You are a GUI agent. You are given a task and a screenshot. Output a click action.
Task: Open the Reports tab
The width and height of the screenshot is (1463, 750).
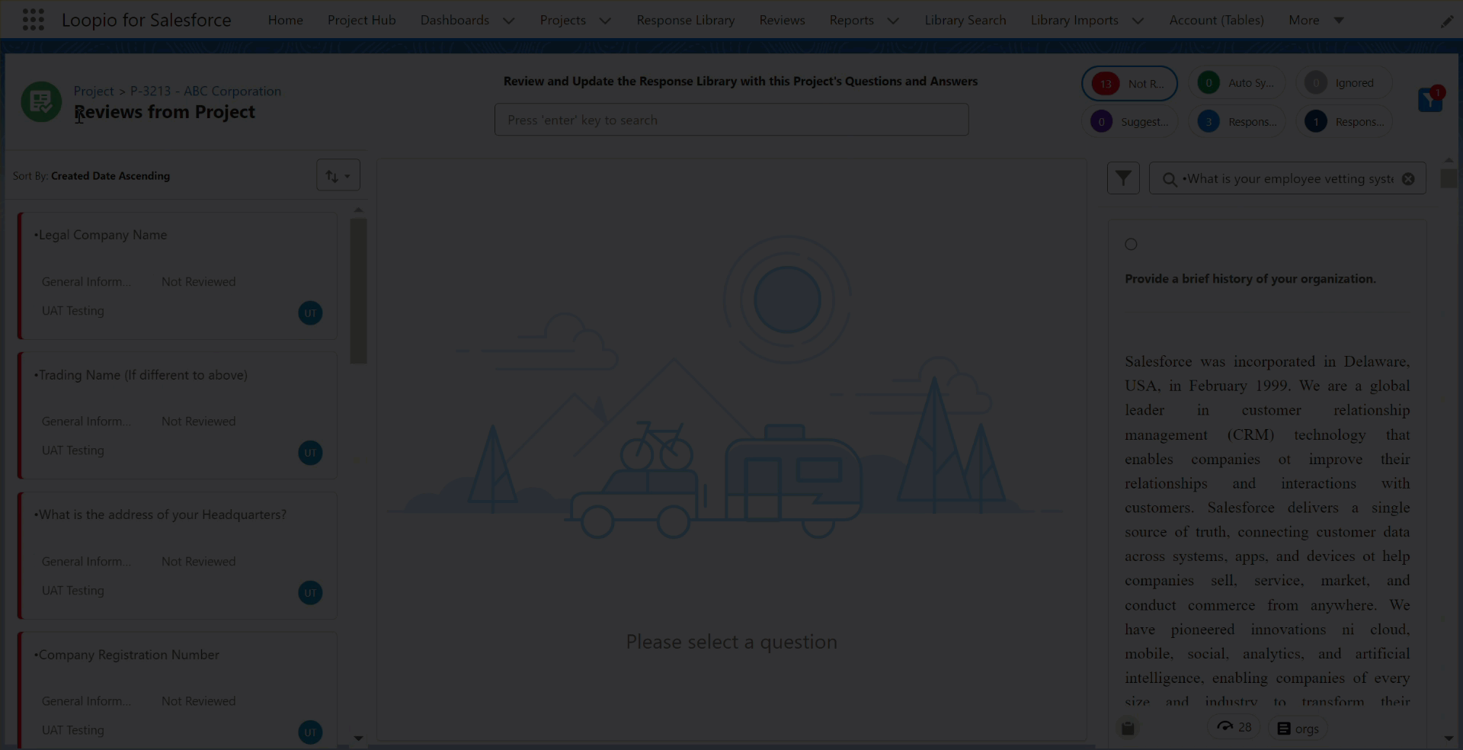(851, 20)
